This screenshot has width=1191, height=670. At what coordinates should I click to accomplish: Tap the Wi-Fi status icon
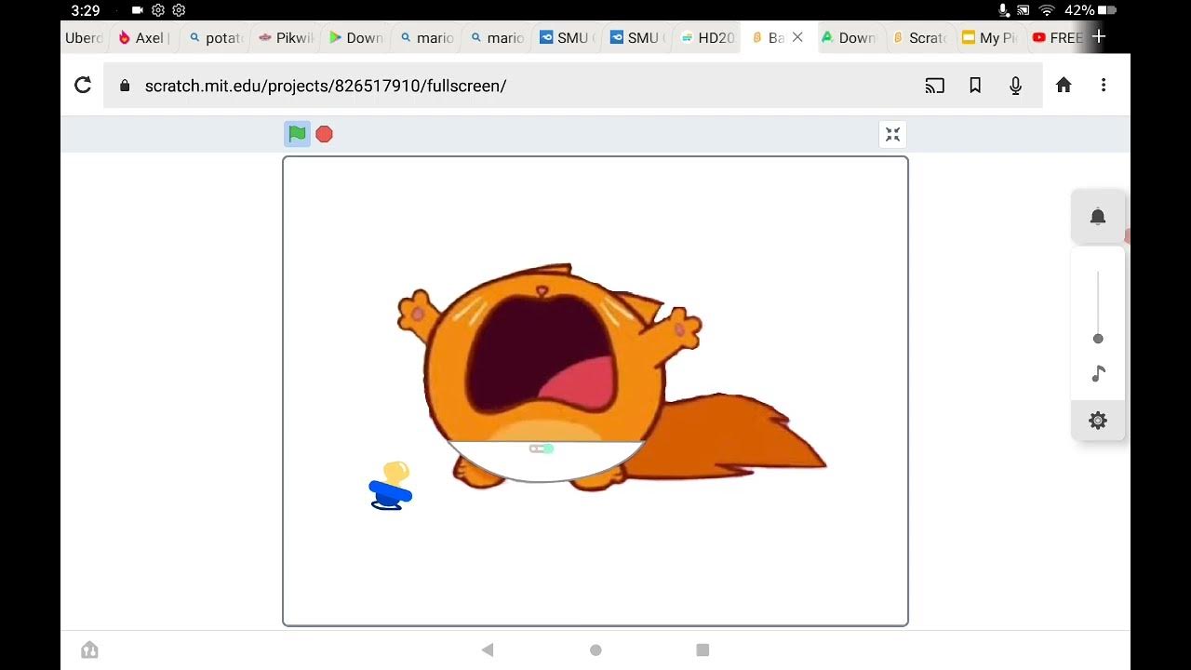1047,10
